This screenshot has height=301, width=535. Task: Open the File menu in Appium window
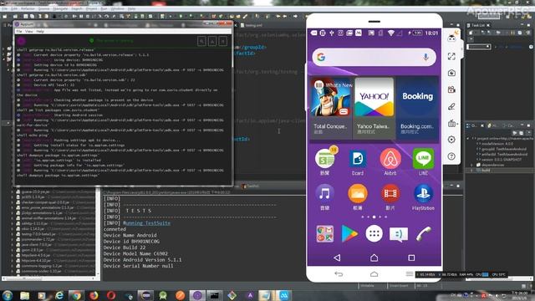click(x=19, y=32)
